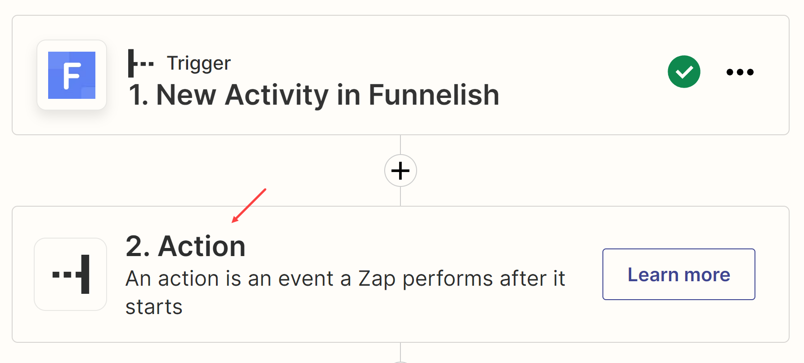The width and height of the screenshot is (804, 363).
Task: Click the word Funnelish in the trigger title
Action: (x=434, y=95)
